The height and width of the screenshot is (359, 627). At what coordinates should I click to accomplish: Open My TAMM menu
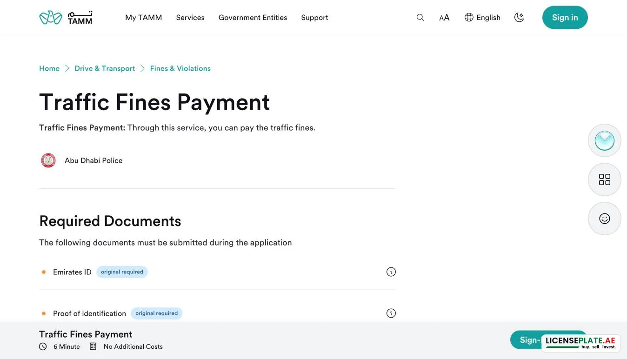(144, 18)
